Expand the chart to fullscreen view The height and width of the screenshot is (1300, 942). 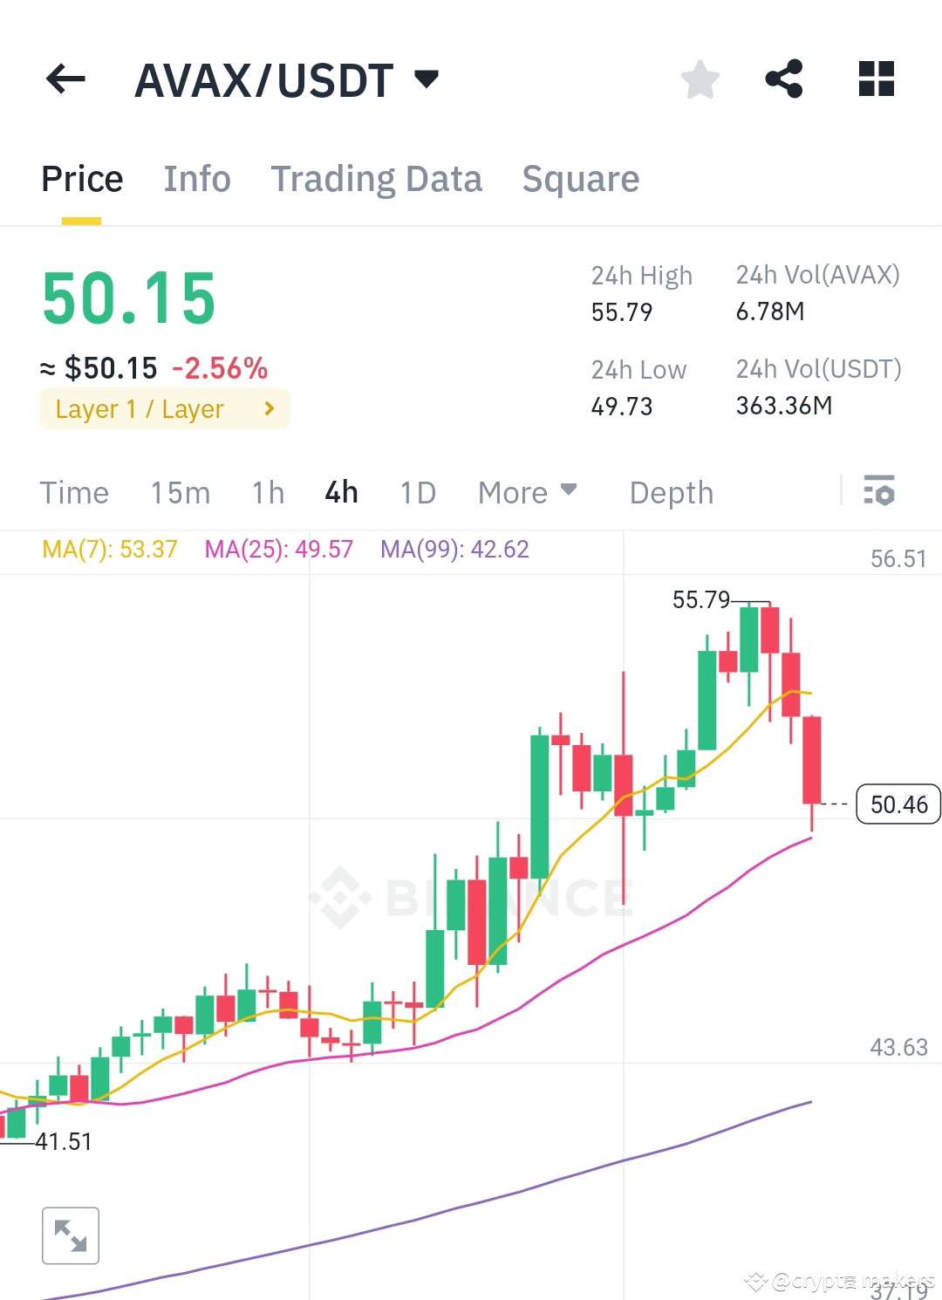pyautogui.click(x=70, y=1235)
